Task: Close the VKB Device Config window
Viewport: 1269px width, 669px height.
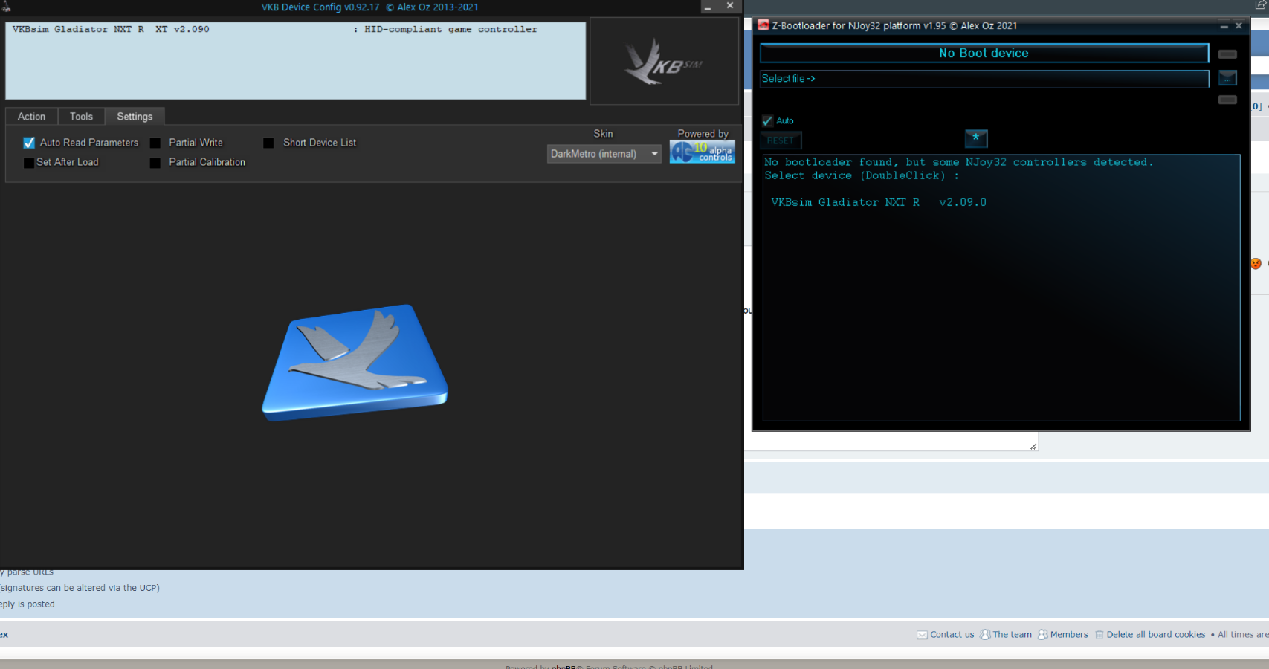Action: tap(730, 6)
